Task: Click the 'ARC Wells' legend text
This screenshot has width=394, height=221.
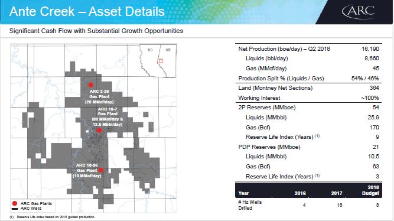Action: 31,209
